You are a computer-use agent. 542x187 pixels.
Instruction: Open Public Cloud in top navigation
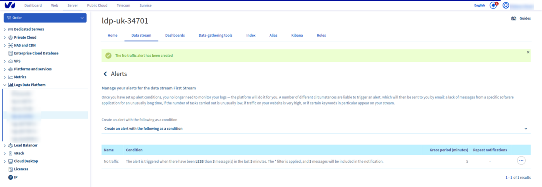tap(97, 5)
